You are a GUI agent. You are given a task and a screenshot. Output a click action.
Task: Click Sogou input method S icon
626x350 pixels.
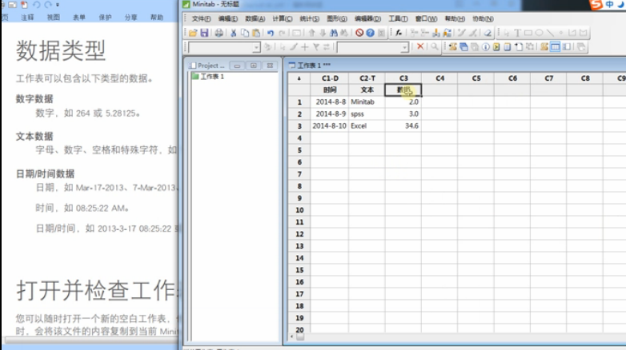[596, 4]
